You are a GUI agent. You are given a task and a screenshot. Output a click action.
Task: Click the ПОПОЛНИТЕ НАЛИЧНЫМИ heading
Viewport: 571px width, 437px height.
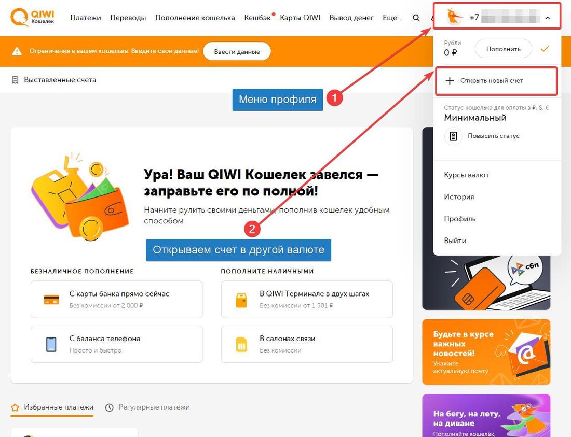tap(267, 271)
